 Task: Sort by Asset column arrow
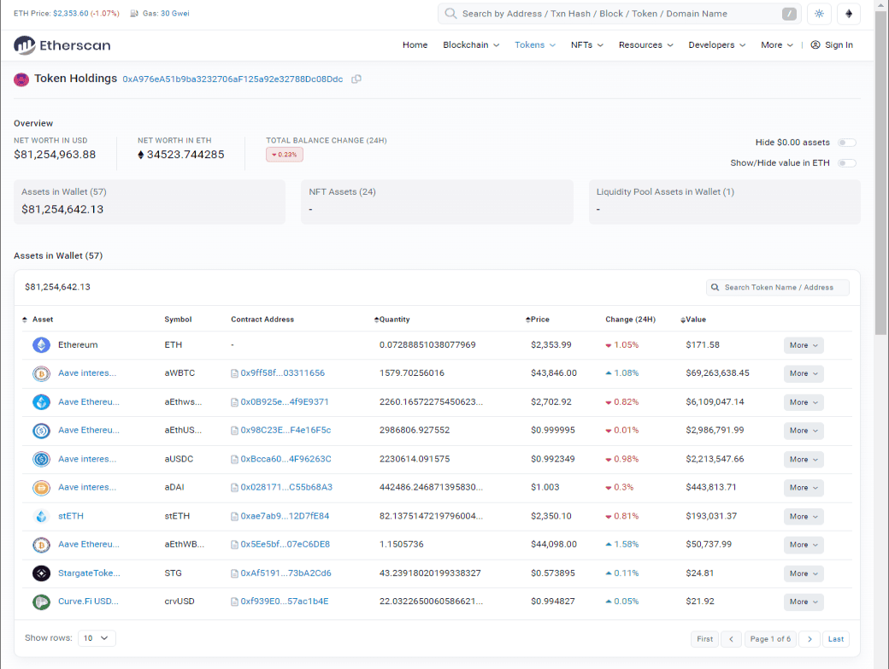pos(25,320)
